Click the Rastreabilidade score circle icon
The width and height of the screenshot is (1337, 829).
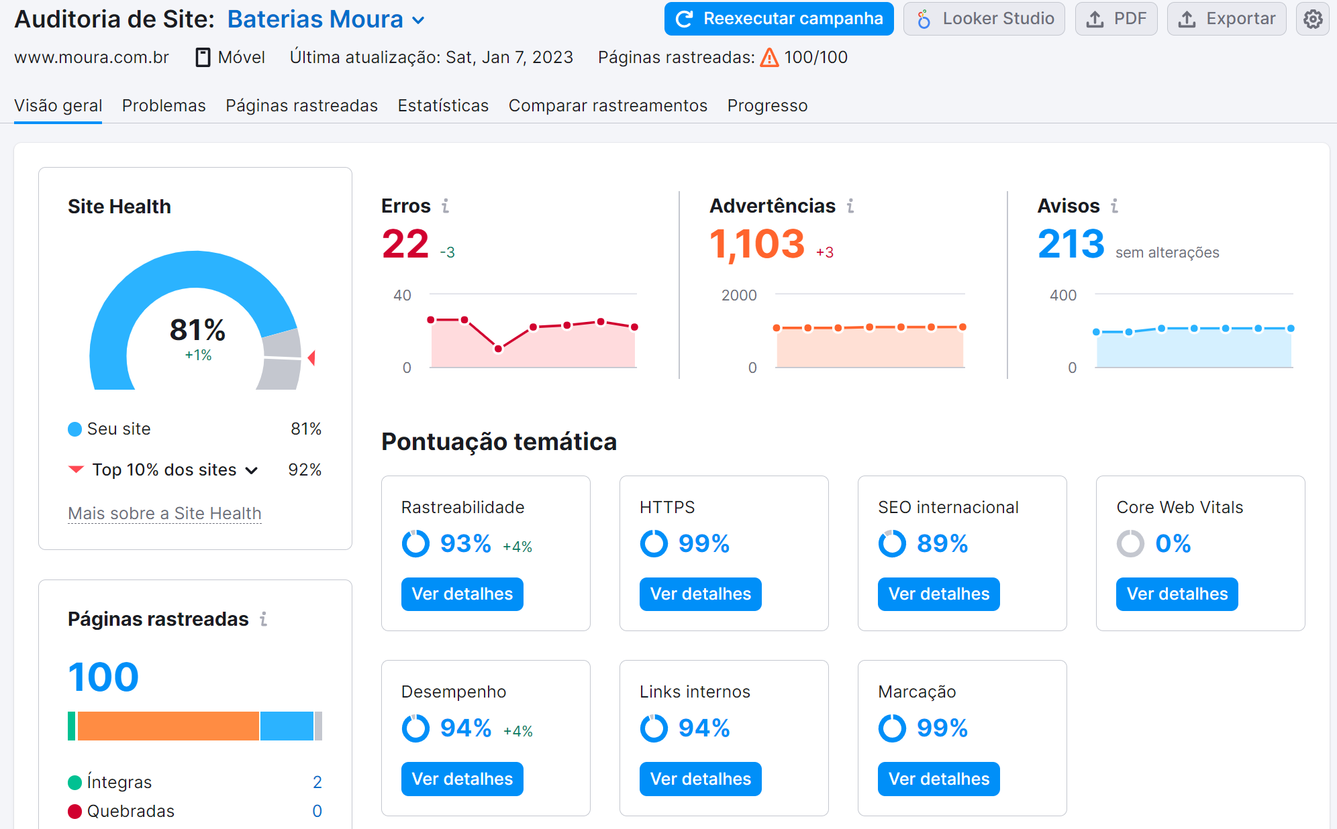point(415,543)
